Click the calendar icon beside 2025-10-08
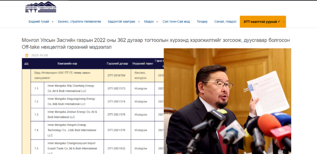Image resolution: width=317 pixels, height=154 pixels. click(27, 55)
